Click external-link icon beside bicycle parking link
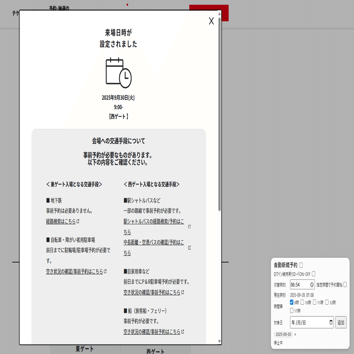The height and width of the screenshot is (354, 354). pos(105,271)
